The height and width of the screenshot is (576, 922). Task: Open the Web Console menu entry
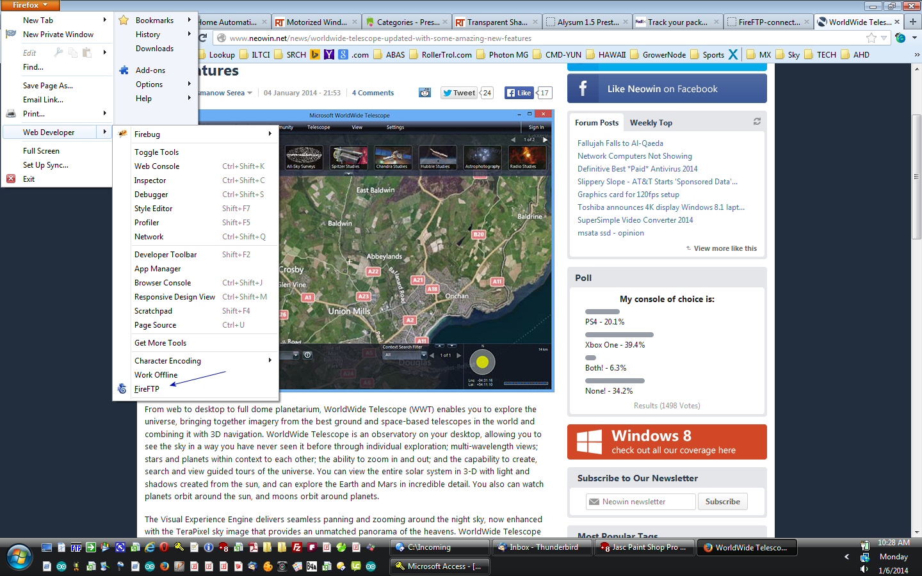157,166
